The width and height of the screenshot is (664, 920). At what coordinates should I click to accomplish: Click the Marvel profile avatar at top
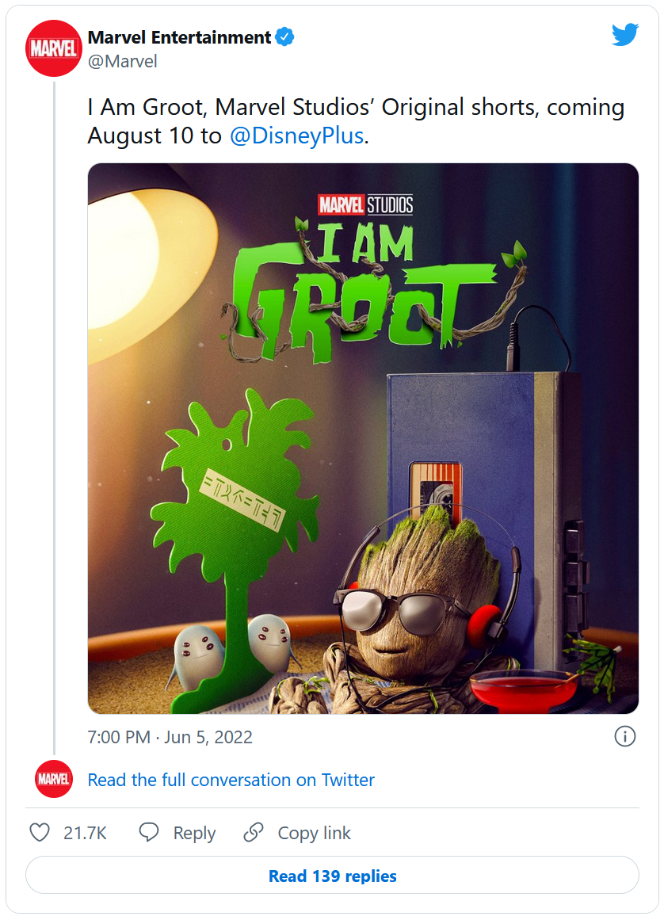54,48
